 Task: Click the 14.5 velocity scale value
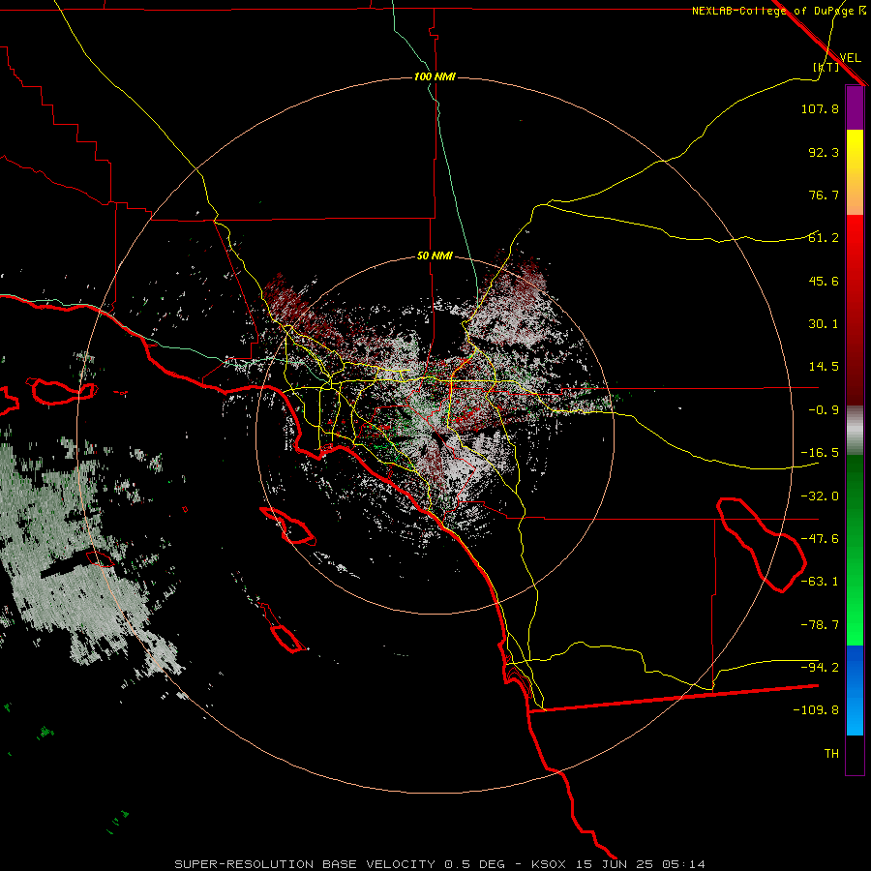[824, 367]
